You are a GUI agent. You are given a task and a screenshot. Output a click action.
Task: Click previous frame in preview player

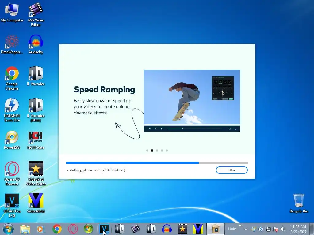(150, 129)
